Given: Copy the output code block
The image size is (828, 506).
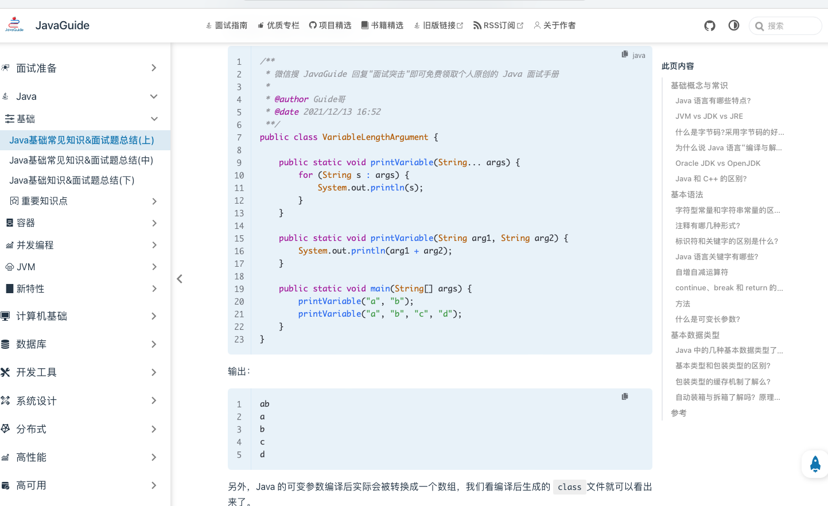Looking at the screenshot, I should (625, 396).
